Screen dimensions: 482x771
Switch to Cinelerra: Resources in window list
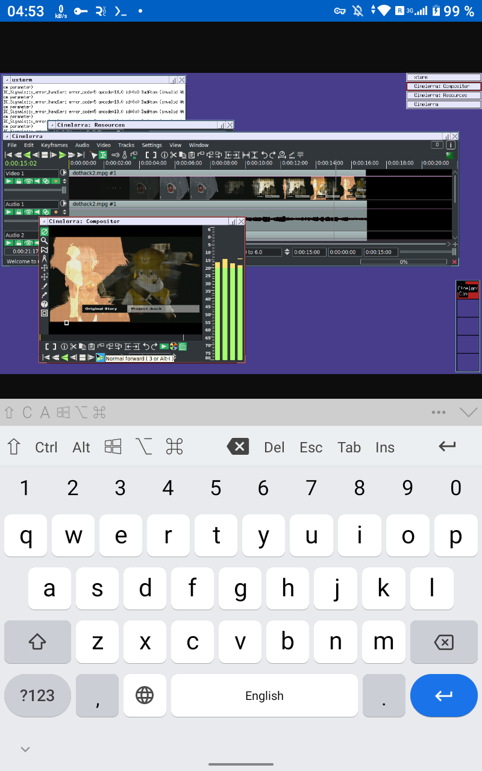[x=444, y=95]
